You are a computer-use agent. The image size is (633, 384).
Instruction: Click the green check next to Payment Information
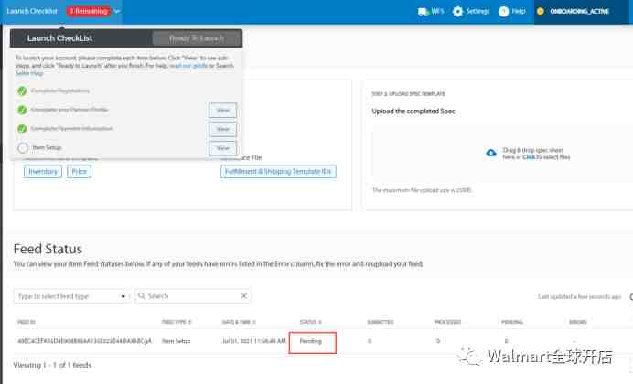(x=22, y=129)
